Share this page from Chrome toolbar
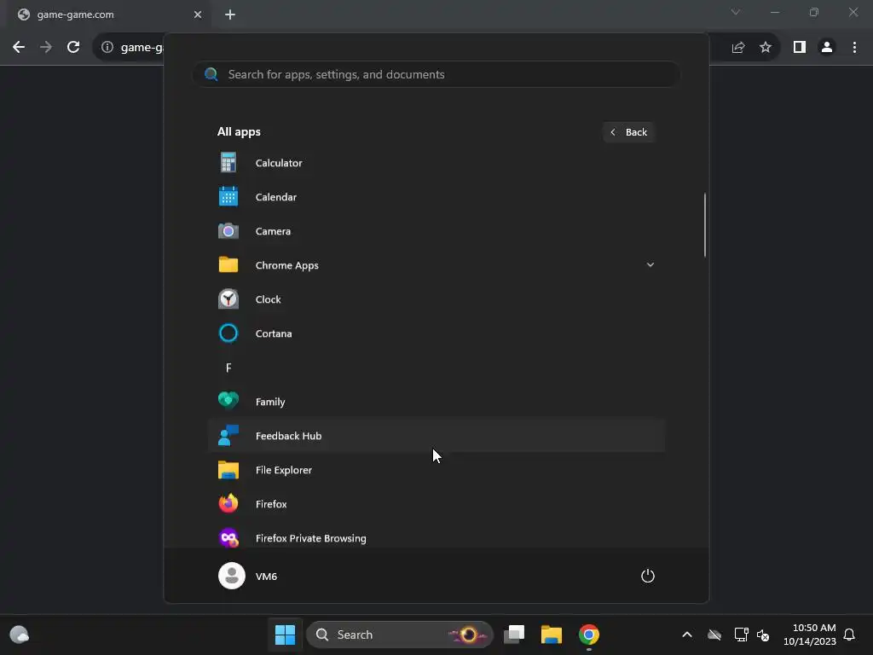This screenshot has height=655, width=873. 738,48
